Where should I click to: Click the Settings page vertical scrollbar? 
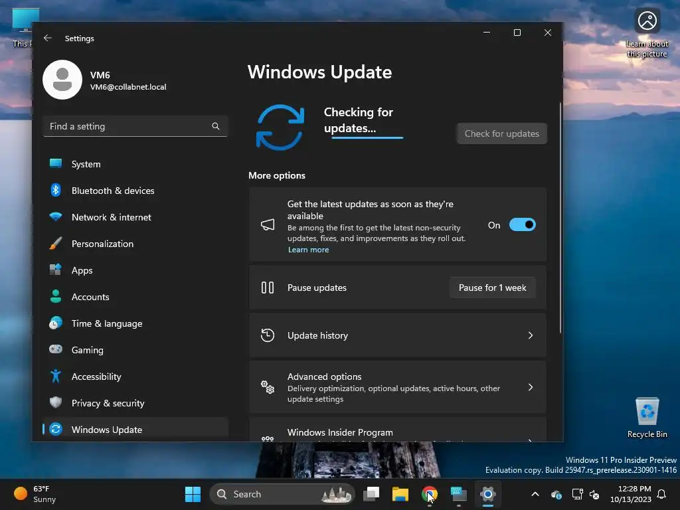(560, 218)
